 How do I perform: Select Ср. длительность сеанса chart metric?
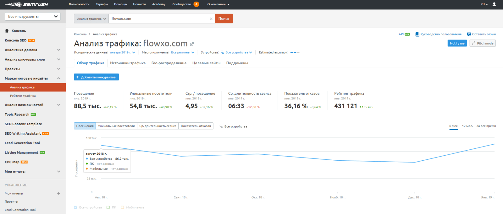coord(158,126)
